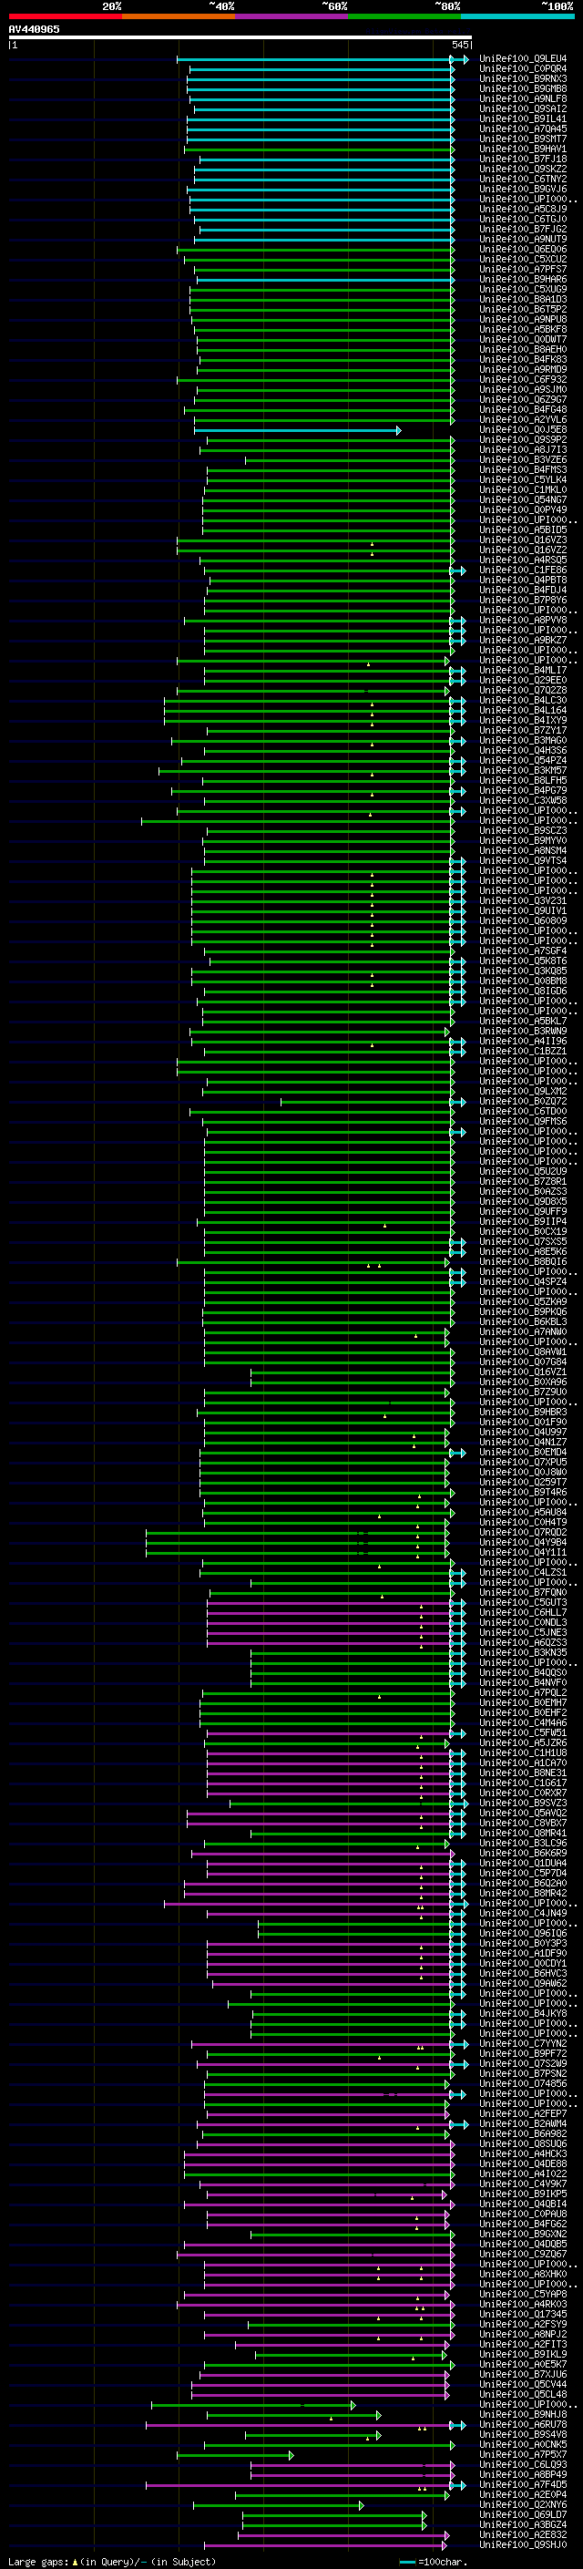
Task: Open UniRef100_A8E5K6 entry
Action: coord(523,1251)
